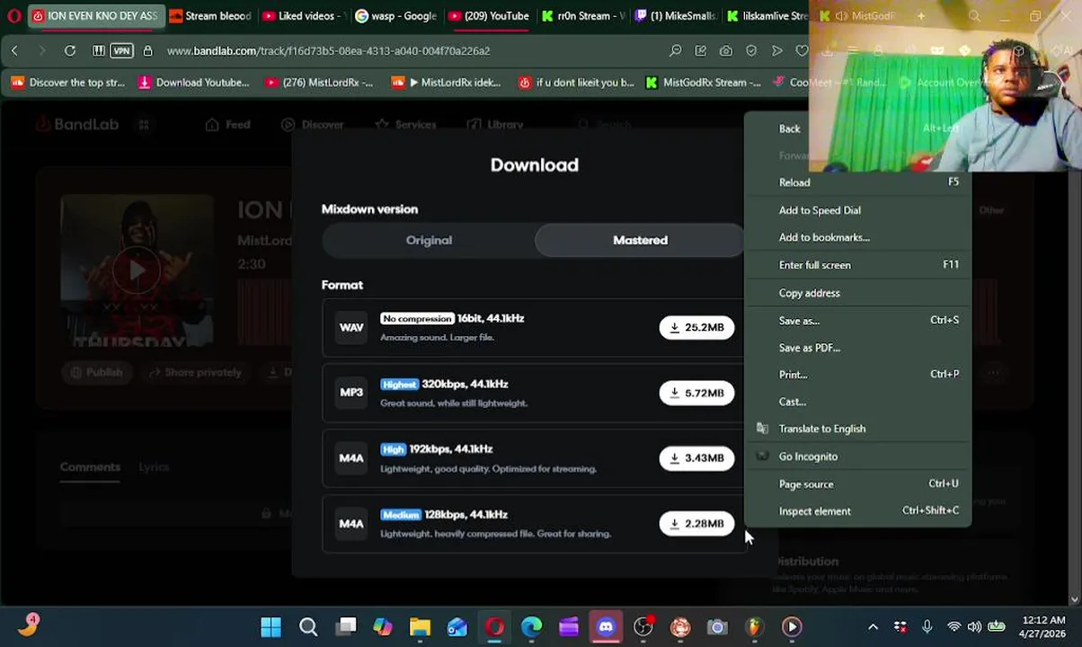Select the Original mixdown version
This screenshot has height=647, width=1082.
pos(429,240)
